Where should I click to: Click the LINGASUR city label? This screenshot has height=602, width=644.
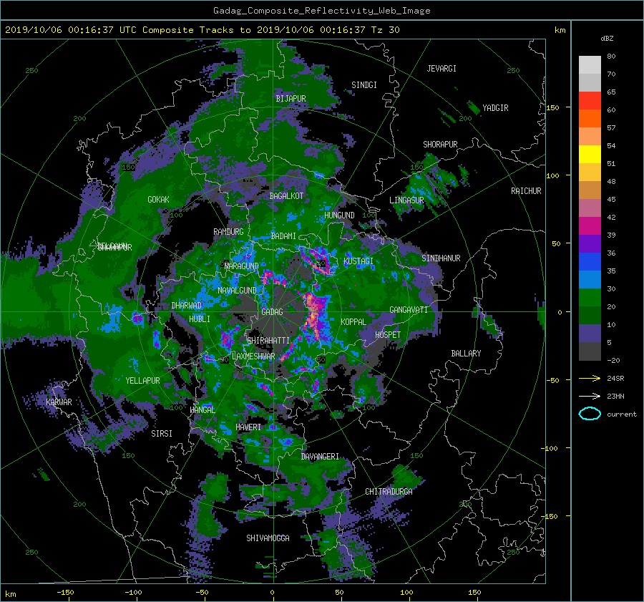(406, 200)
